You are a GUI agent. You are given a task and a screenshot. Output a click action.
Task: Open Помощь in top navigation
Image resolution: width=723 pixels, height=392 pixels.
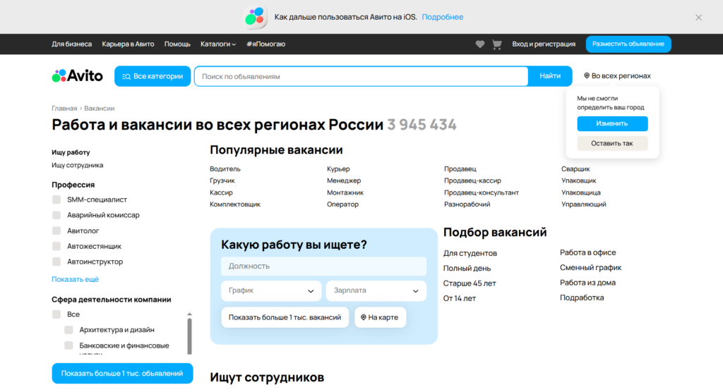(177, 44)
